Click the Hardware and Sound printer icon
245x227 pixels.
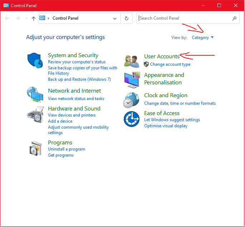[x=35, y=114]
